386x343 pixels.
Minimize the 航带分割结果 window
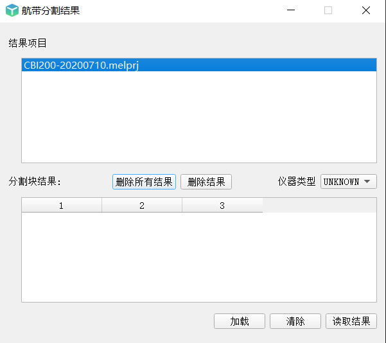tap(291, 10)
